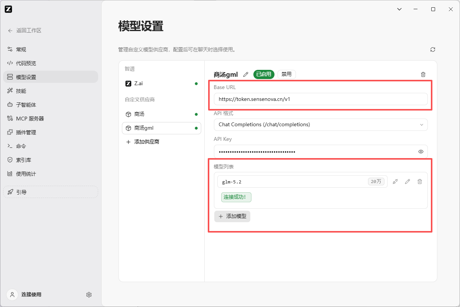Click the API Key input field
The width and height of the screenshot is (460, 307).
[320, 152]
